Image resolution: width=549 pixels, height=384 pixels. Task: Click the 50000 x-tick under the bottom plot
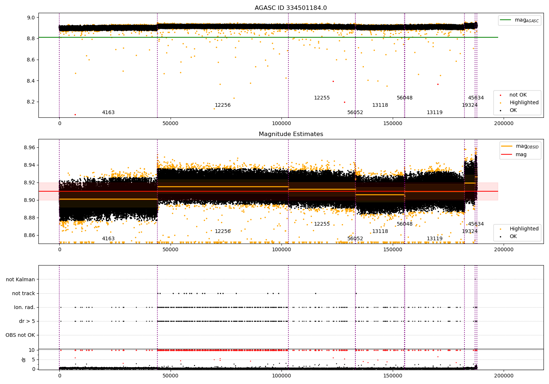tap(171, 376)
